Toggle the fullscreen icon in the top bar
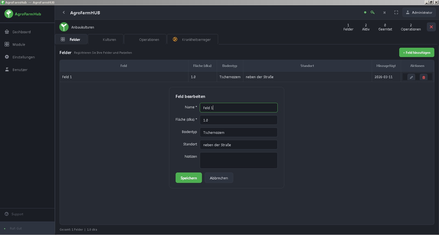This screenshot has width=439, height=235. (396, 12)
